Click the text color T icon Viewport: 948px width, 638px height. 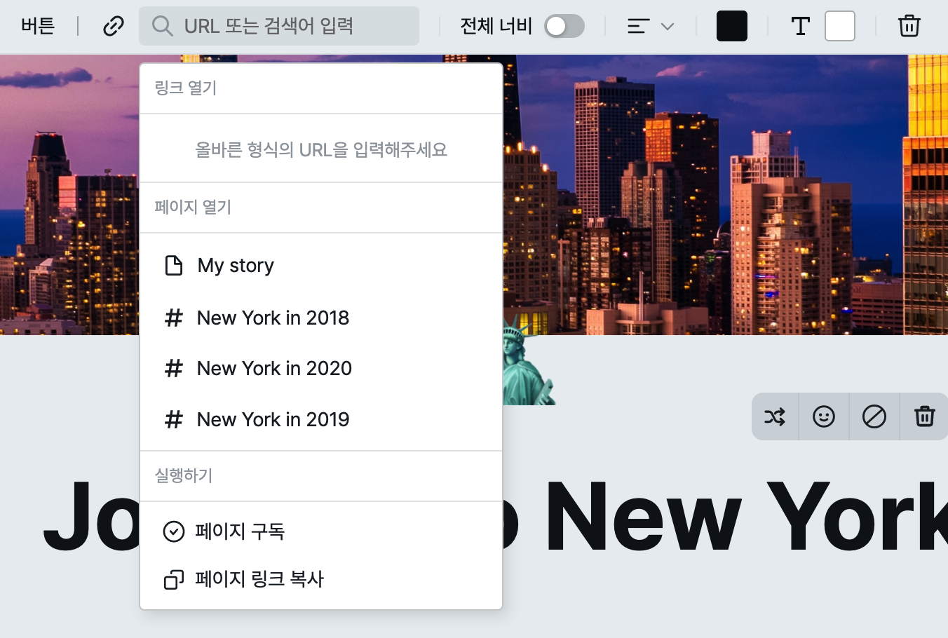(800, 27)
